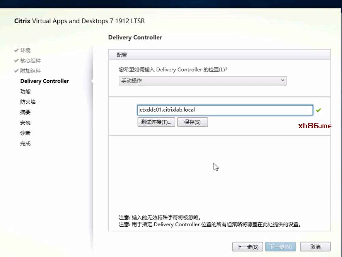This screenshot has height=257, width=342.
Task: Select the 防火墙 step in sidebar
Action: click(28, 102)
